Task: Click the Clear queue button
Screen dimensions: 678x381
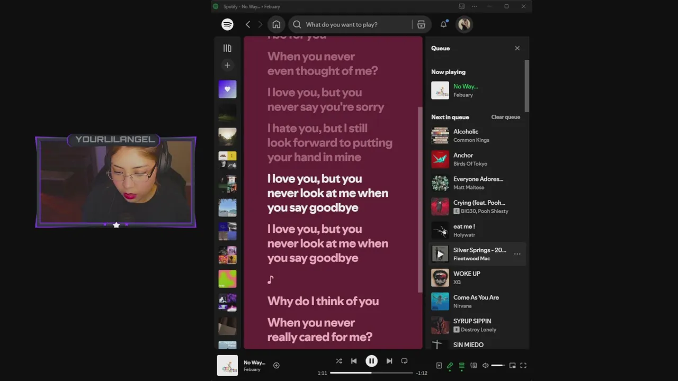Action: [505, 117]
